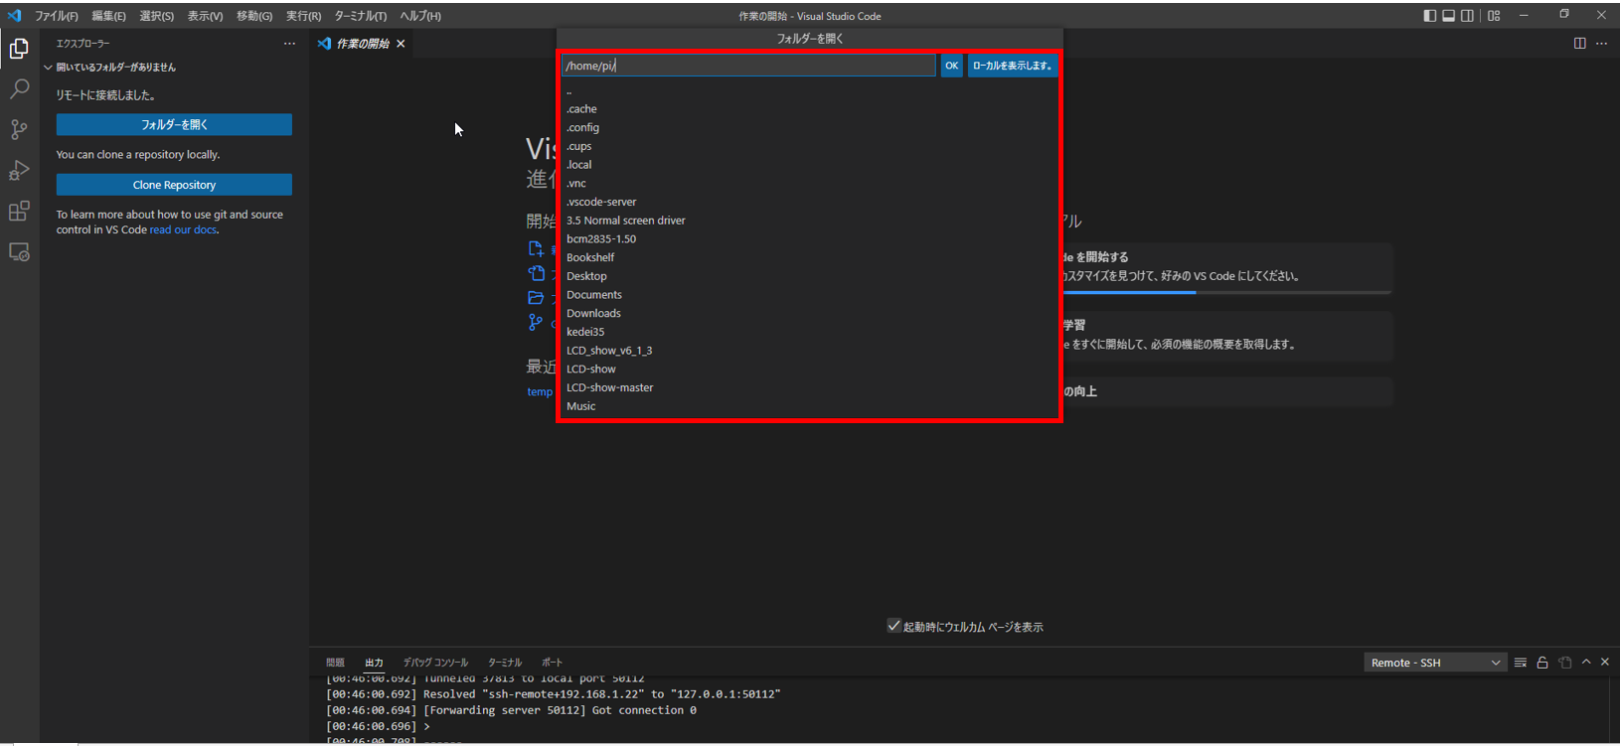This screenshot has width=1620, height=746.
Task: Open the ヘルプ(H) menu
Action: (420, 16)
